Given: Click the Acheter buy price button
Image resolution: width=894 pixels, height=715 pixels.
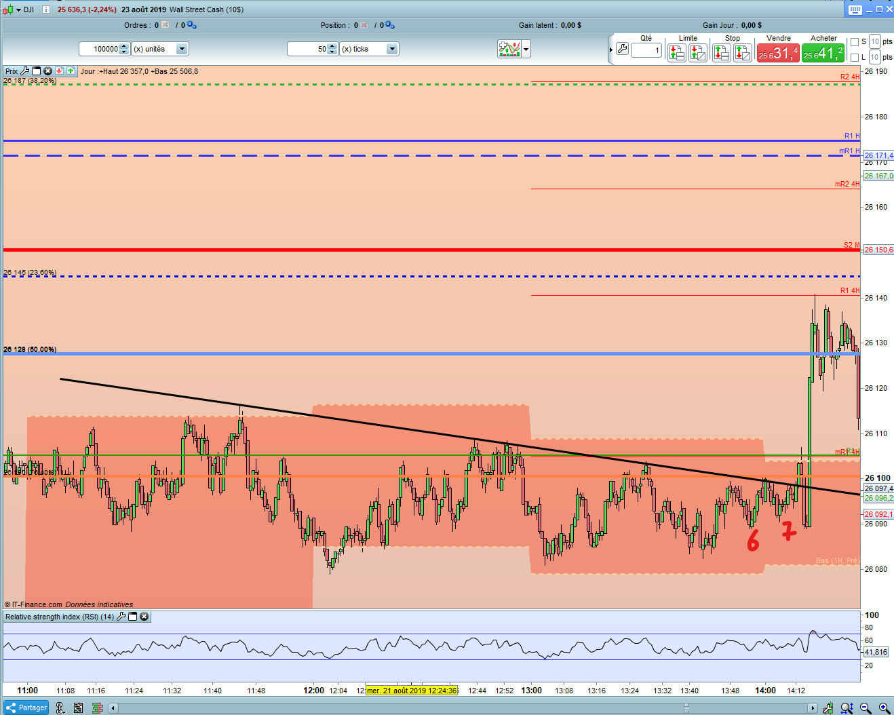Looking at the screenshot, I should [x=823, y=53].
